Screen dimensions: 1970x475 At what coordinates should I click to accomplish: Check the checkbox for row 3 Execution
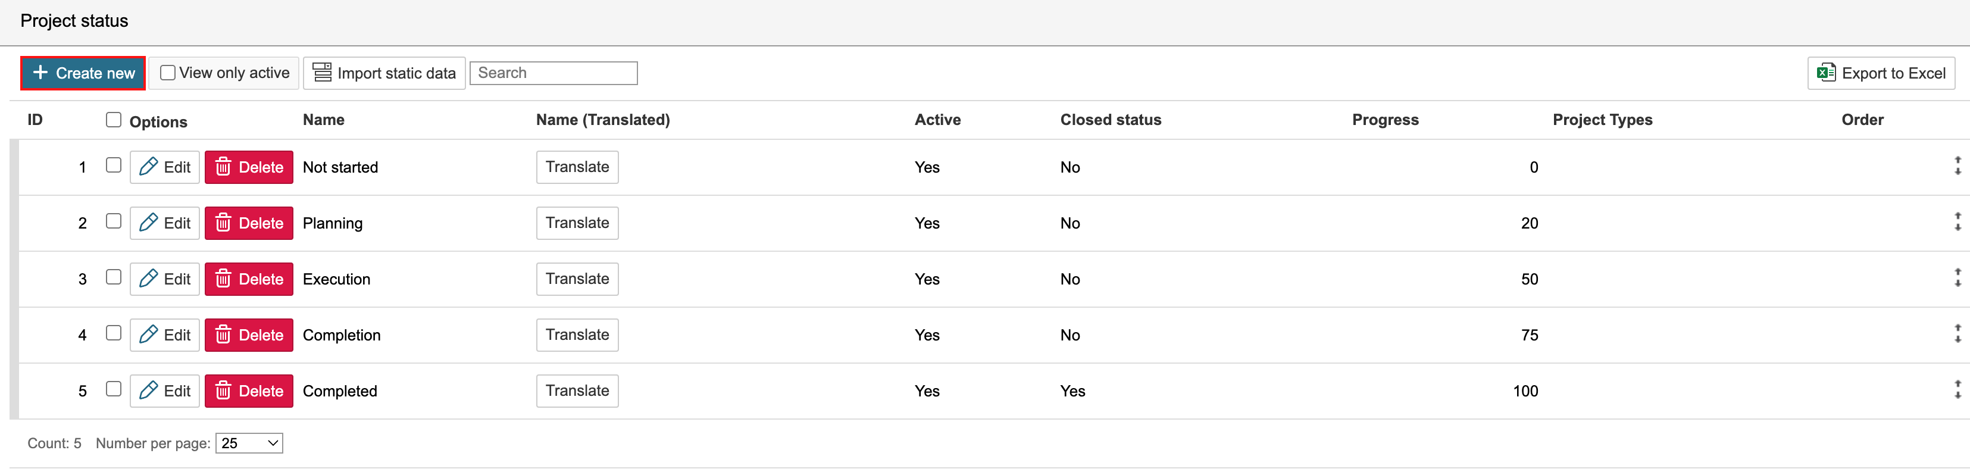click(x=114, y=277)
